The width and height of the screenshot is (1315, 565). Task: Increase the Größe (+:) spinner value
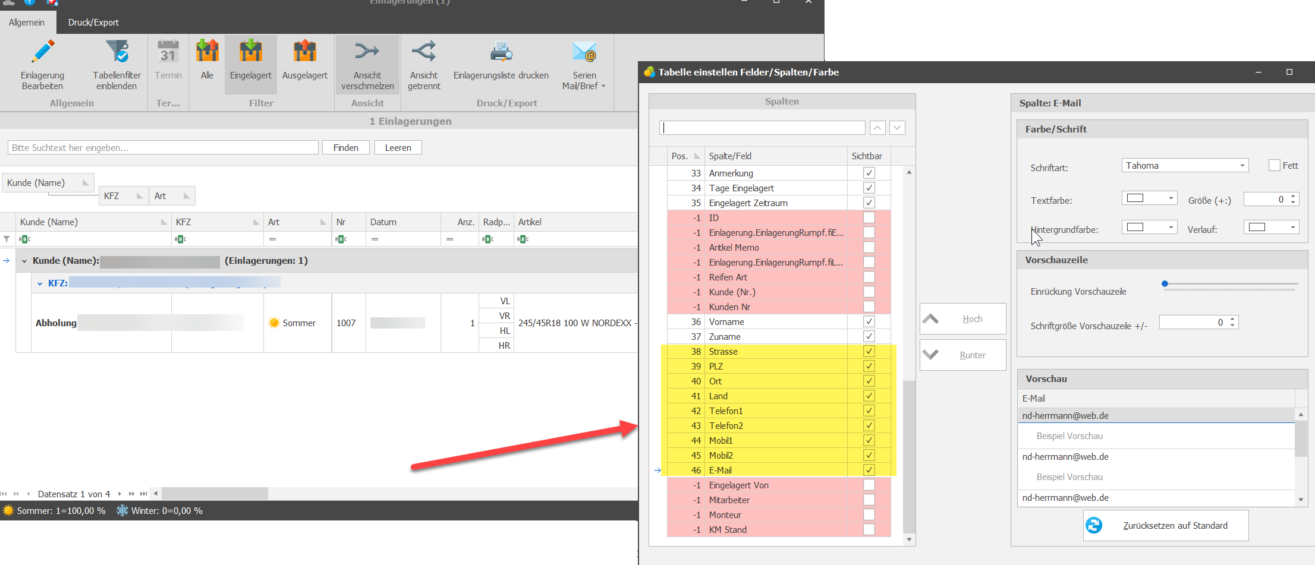[1293, 196]
